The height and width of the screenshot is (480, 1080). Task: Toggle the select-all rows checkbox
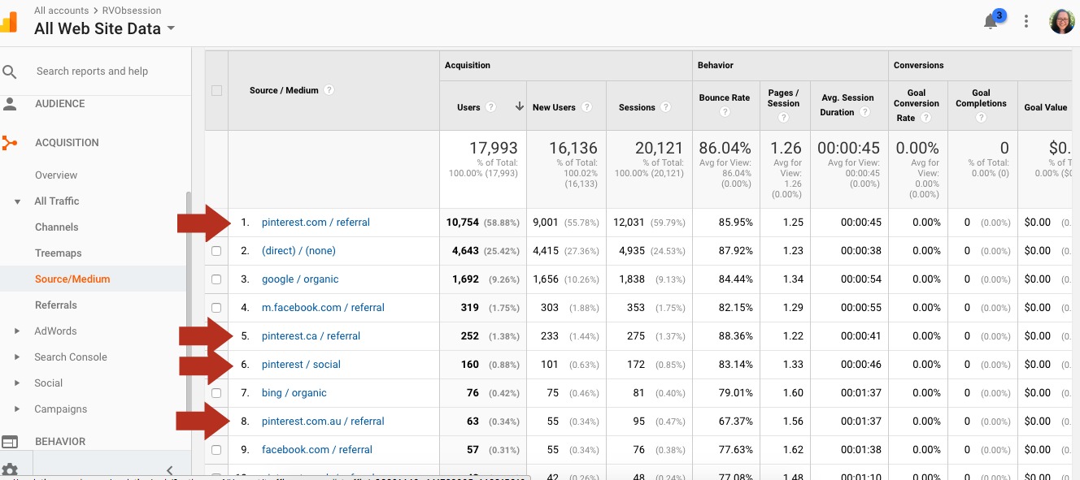(216, 90)
